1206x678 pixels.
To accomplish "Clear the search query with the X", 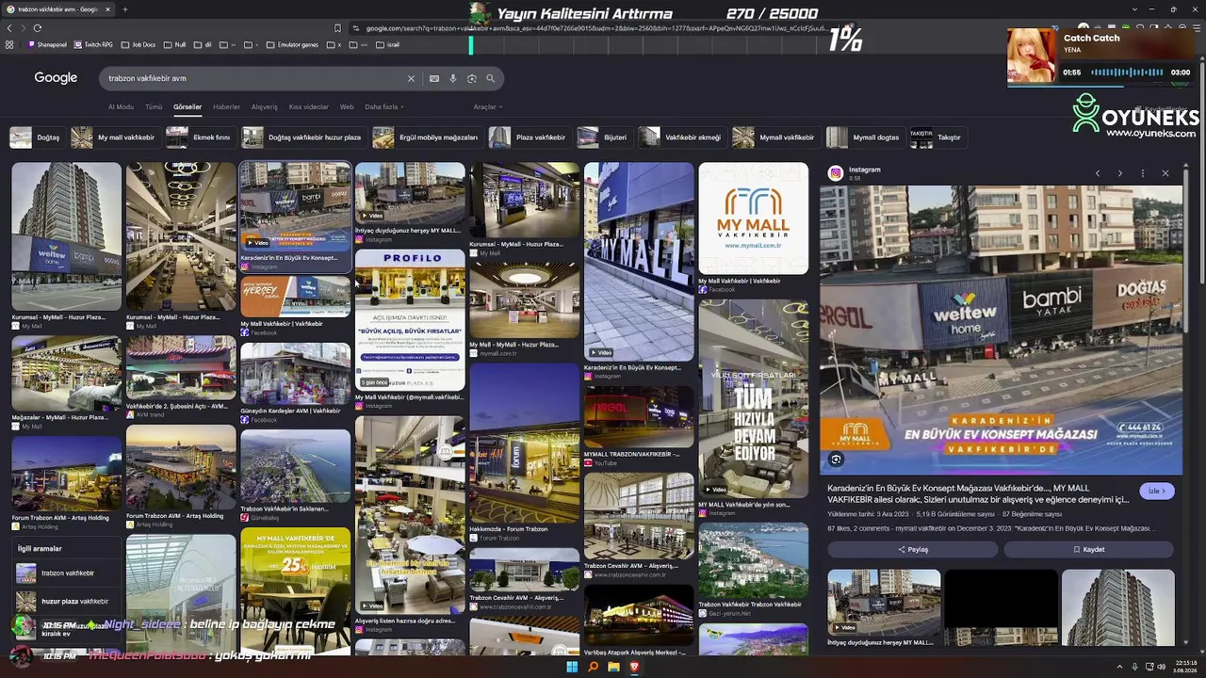I will 411,78.
